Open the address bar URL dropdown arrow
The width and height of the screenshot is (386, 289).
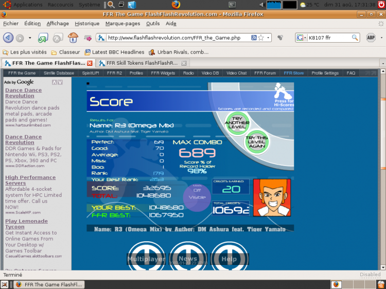pos(268,38)
